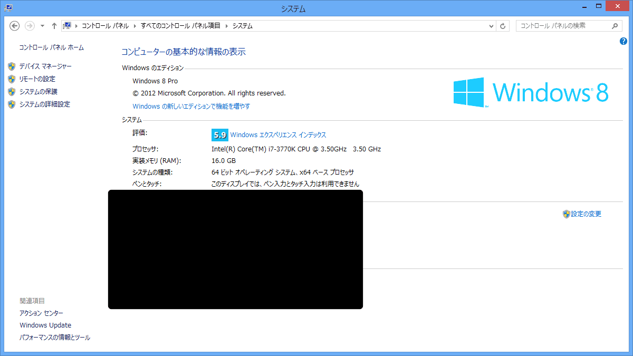633x356 pixels.
Task: Select すべてのコントロール パネル項目 breadcrumb
Action: pos(181,26)
